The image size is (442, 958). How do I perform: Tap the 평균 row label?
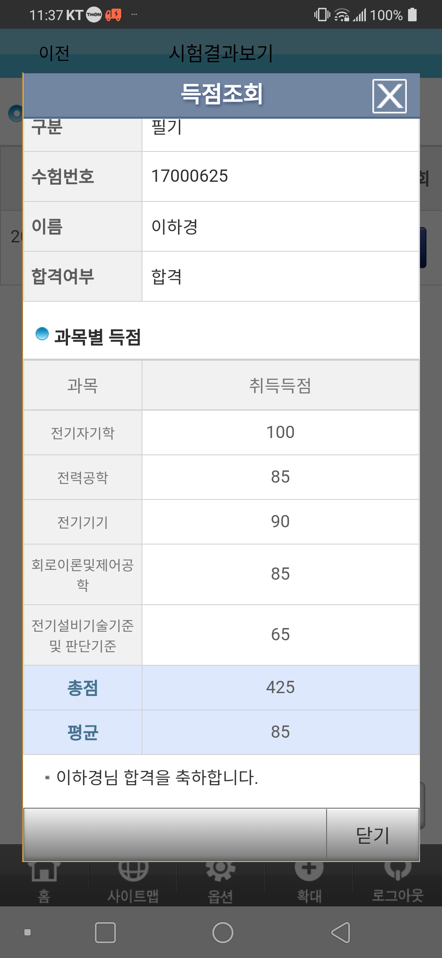click(83, 732)
